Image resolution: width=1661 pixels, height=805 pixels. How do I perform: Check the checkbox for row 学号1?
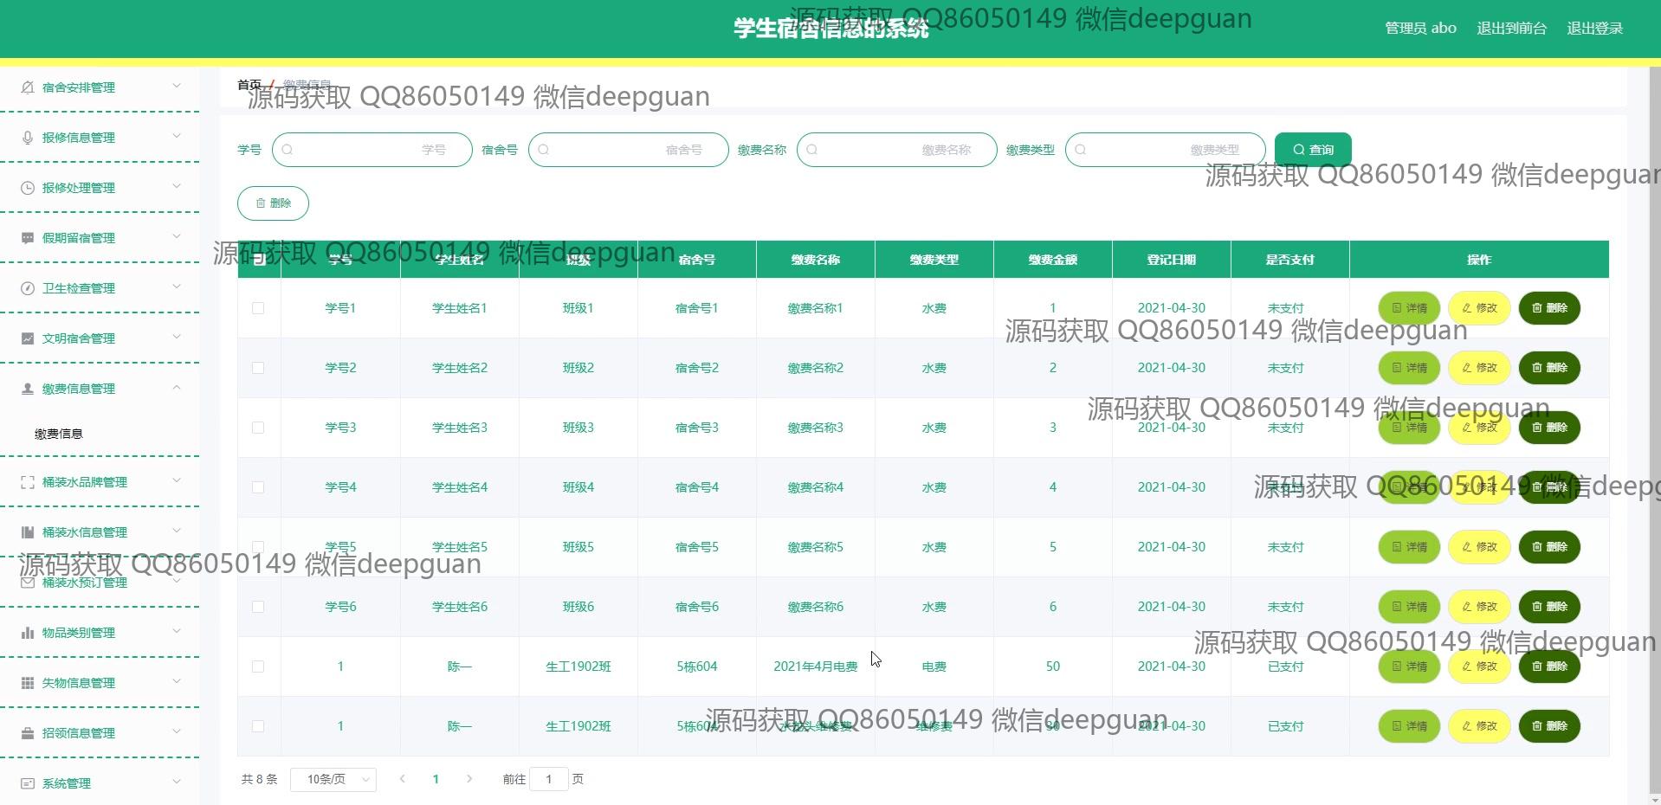pos(258,308)
